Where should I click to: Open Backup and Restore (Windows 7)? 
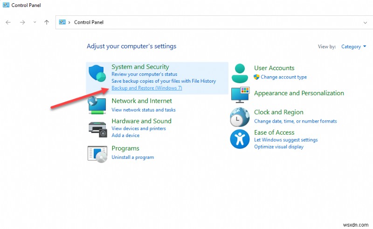click(147, 88)
